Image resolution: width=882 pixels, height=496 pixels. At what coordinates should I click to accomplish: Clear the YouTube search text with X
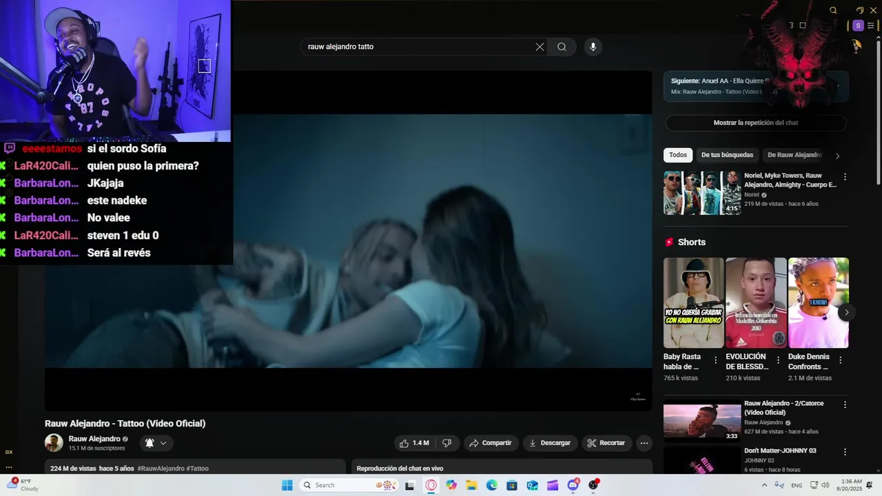pyautogui.click(x=540, y=47)
